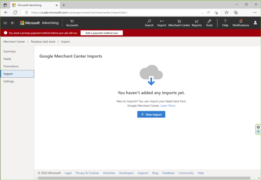Open Promotions in the left navigation
The width and height of the screenshot is (261, 180).
(x=11, y=66)
